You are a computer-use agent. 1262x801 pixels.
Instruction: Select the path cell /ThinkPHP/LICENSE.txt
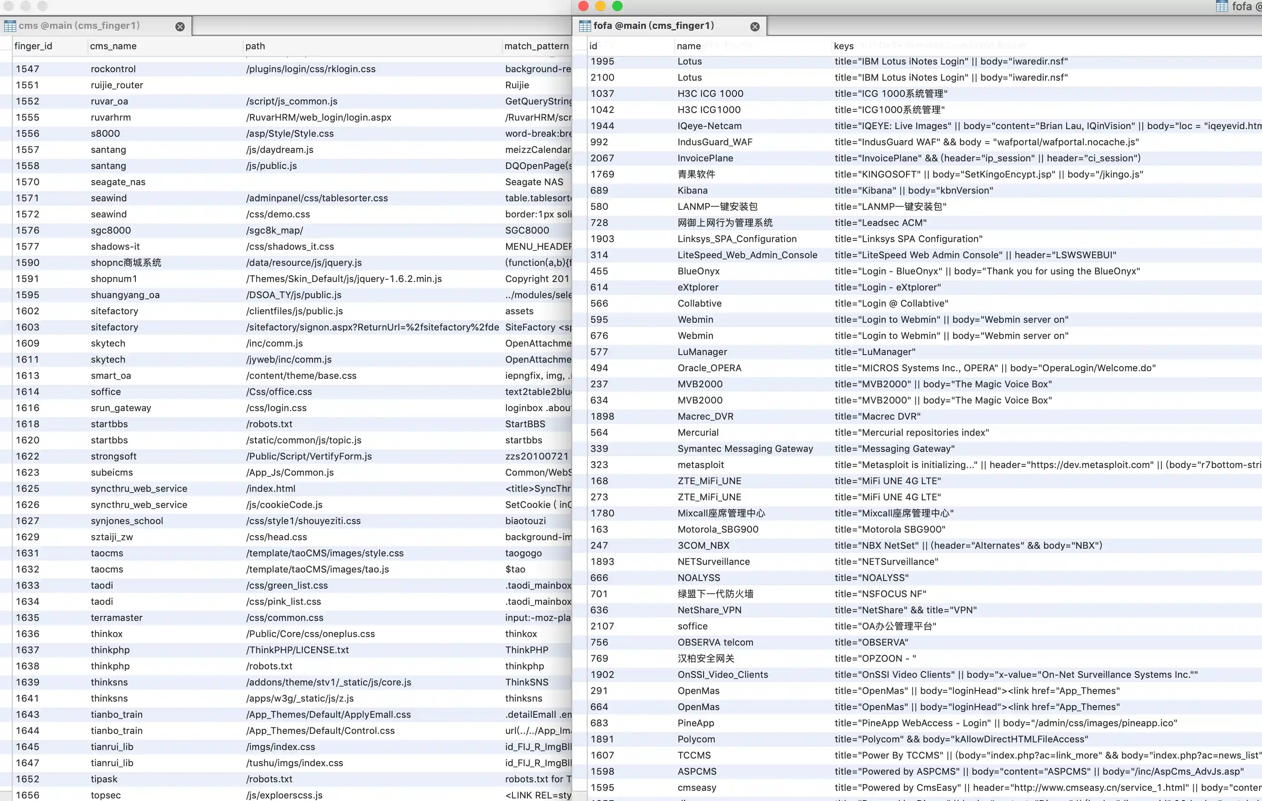tap(297, 650)
